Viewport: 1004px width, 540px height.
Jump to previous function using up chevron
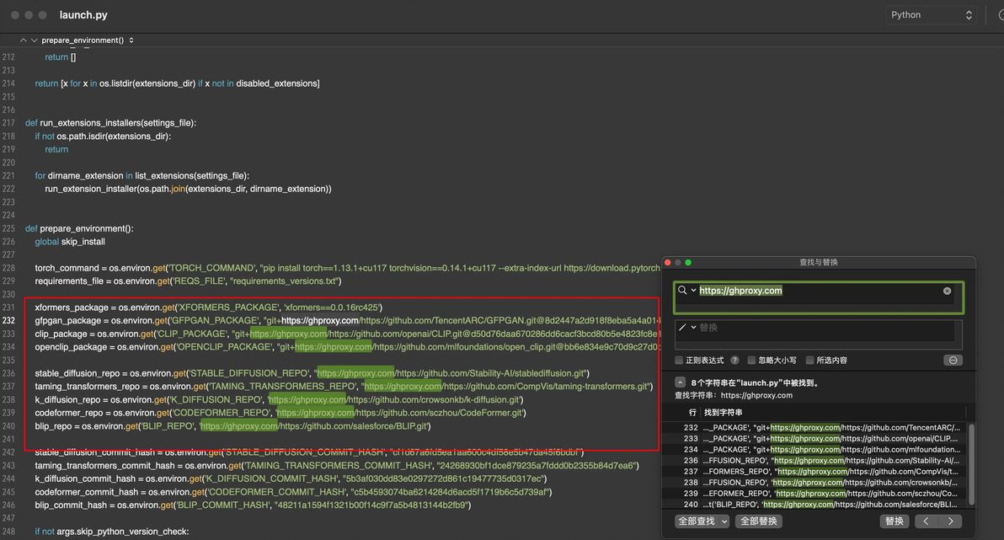[23, 40]
